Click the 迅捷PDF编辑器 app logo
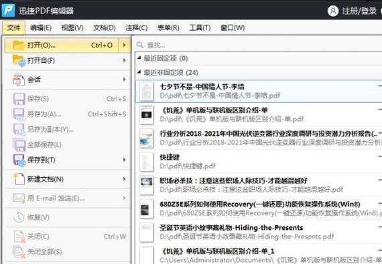 (8, 10)
